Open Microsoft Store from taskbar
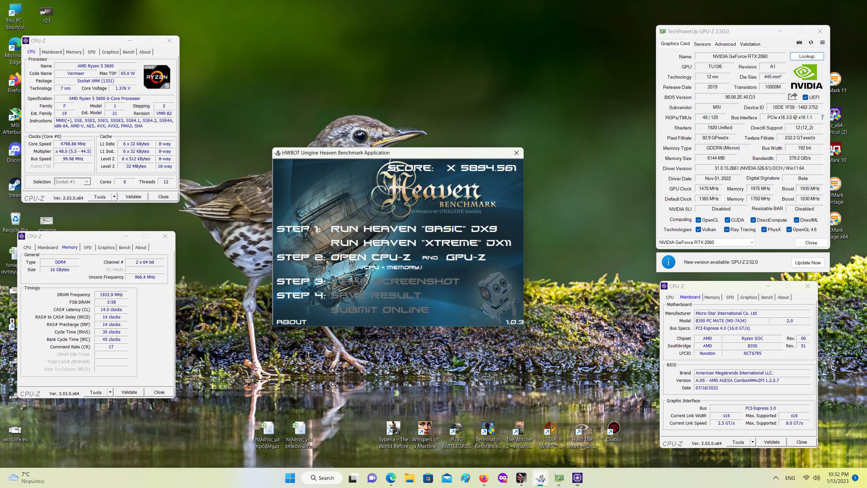The image size is (867, 488). click(x=428, y=478)
